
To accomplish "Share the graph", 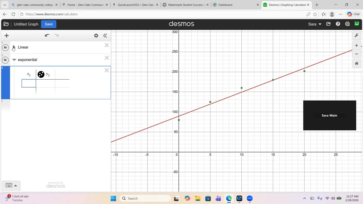I will 328,24.
